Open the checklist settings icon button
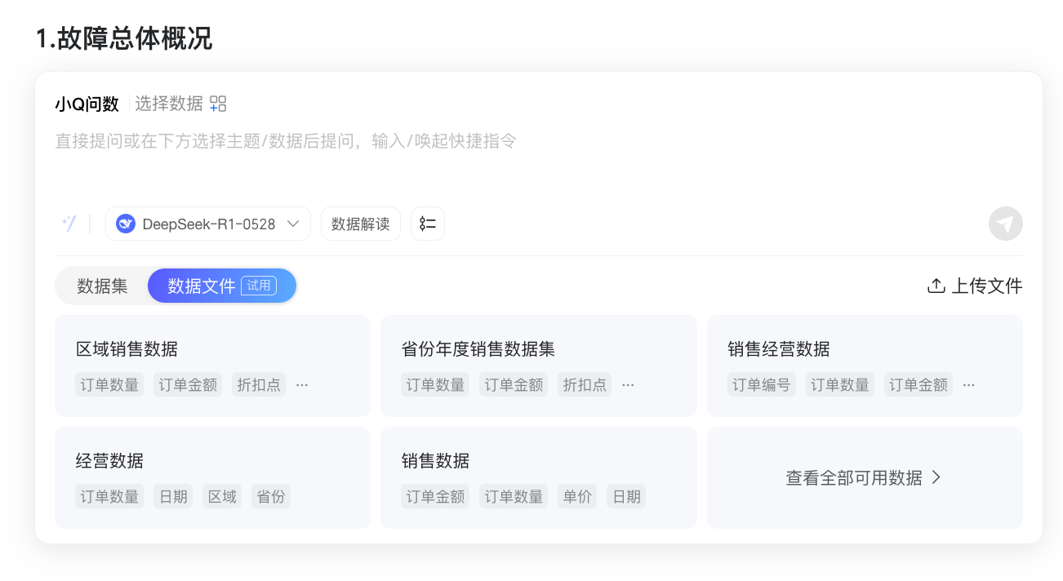This screenshot has height=581, width=1063. [428, 224]
